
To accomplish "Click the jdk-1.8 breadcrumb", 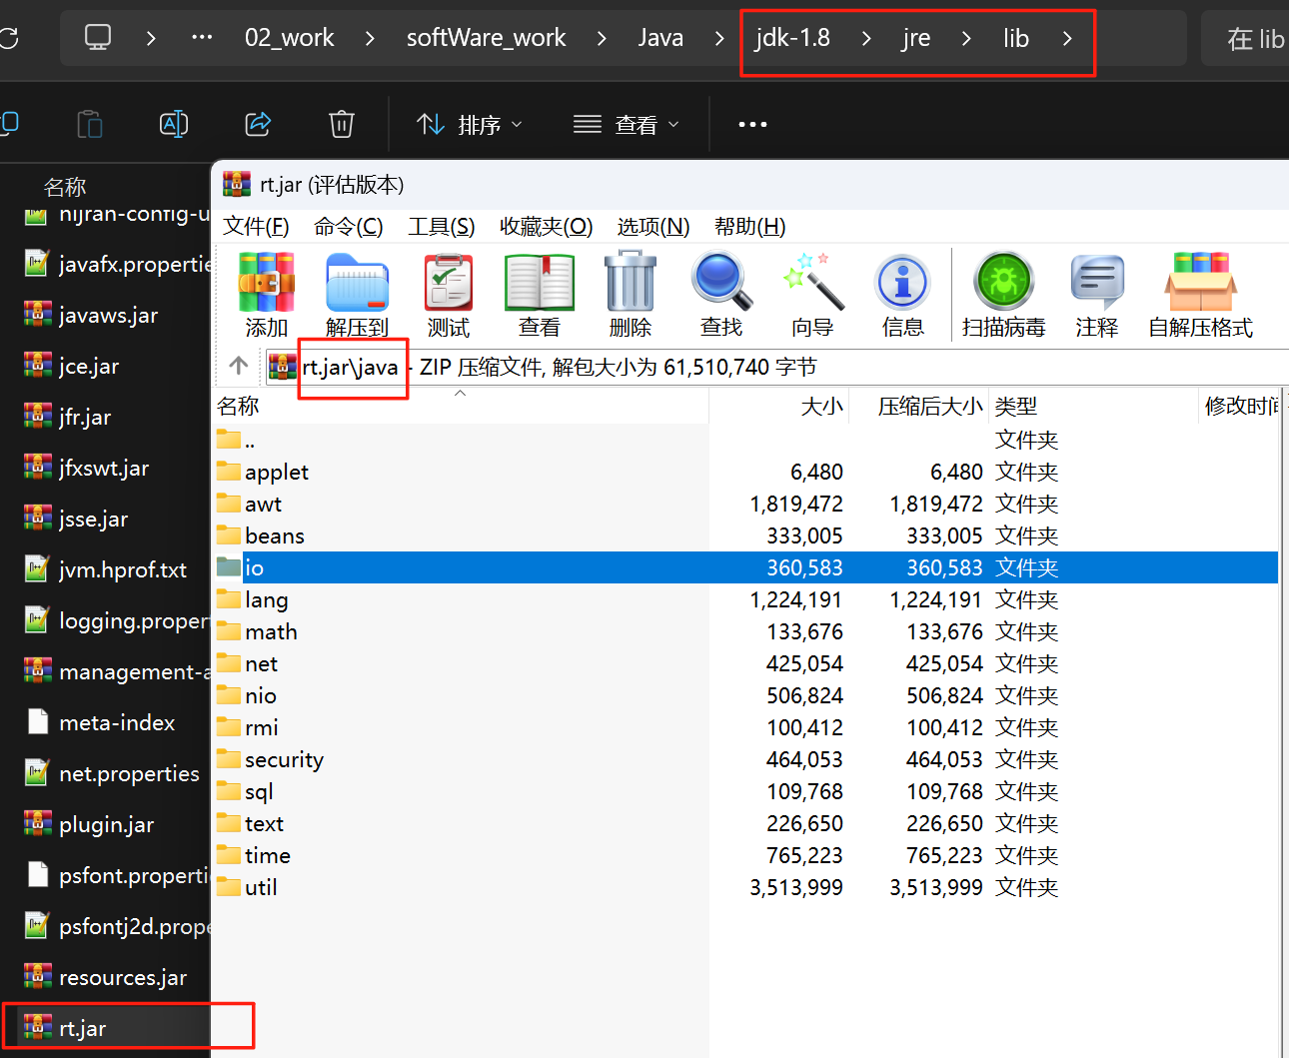I will [792, 38].
